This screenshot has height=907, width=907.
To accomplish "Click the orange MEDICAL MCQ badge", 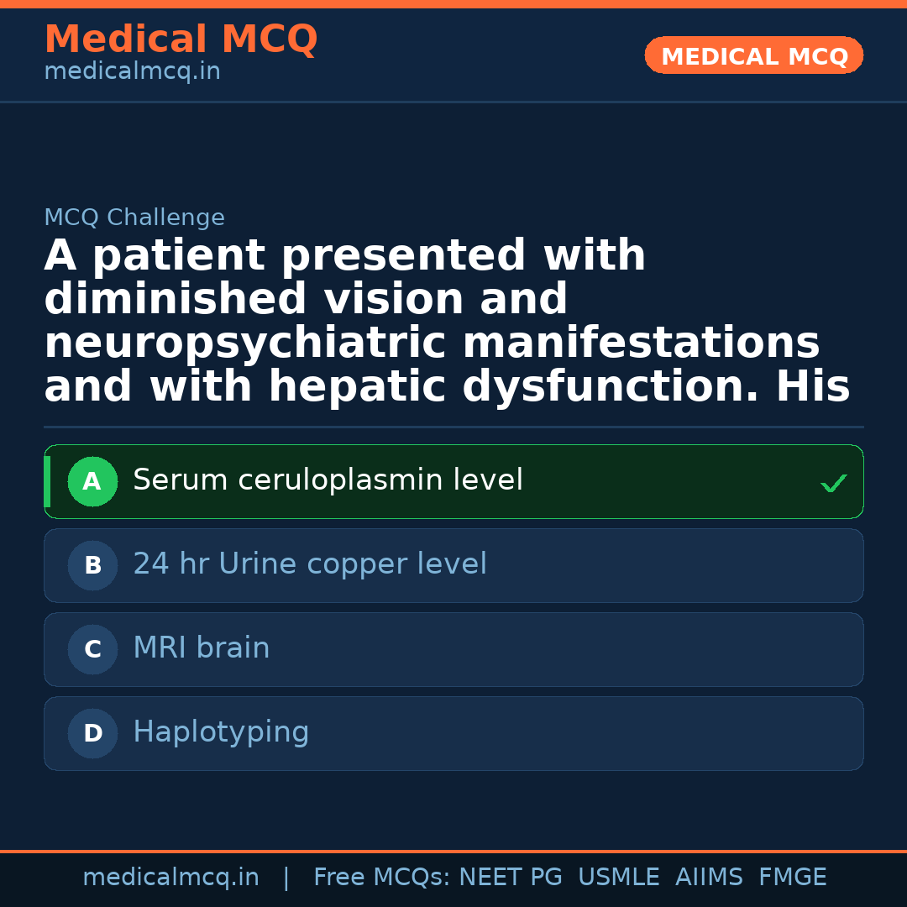I will pos(754,56).
